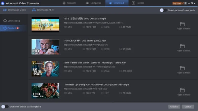The image size is (198, 111).
Task: Click the BTS DNA video thumbnail
Action: [x=45, y=25]
